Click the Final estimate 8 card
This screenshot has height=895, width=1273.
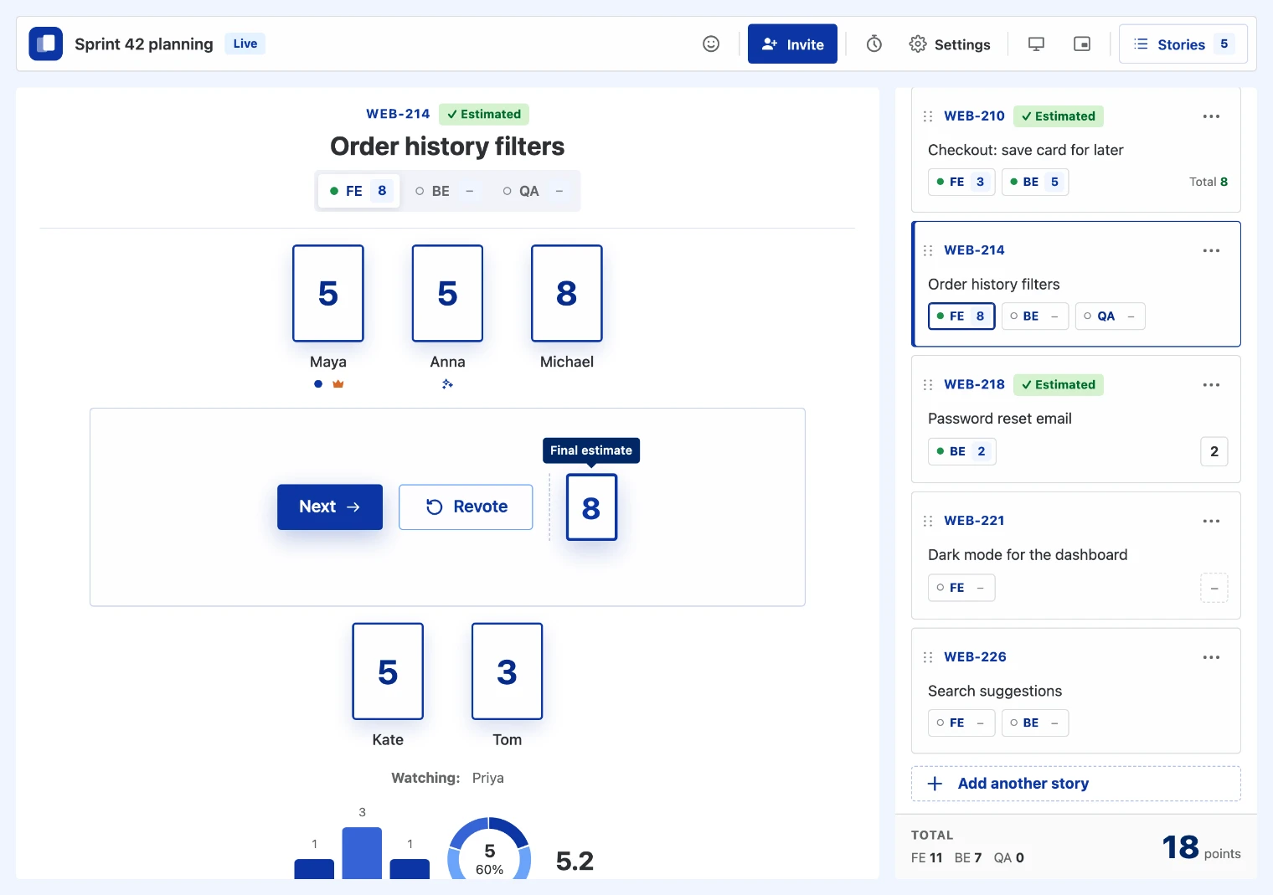coord(591,507)
